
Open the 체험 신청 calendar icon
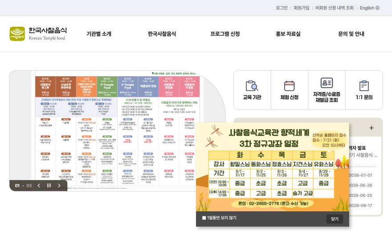[x=289, y=86]
